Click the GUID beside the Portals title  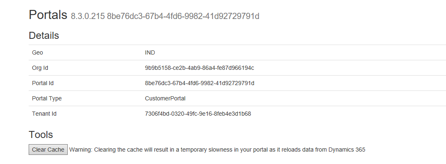tap(183, 17)
